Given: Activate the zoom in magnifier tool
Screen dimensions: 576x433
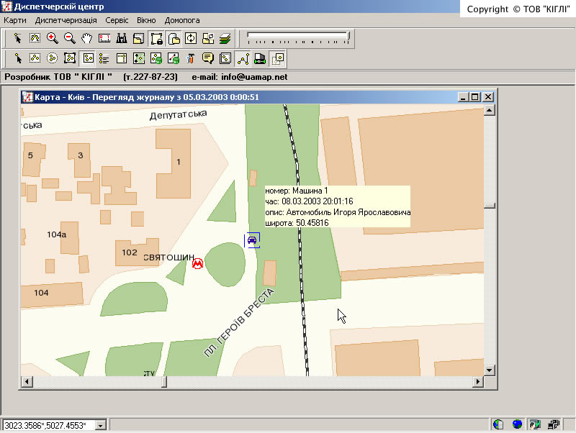Looking at the screenshot, I should click(x=52, y=38).
